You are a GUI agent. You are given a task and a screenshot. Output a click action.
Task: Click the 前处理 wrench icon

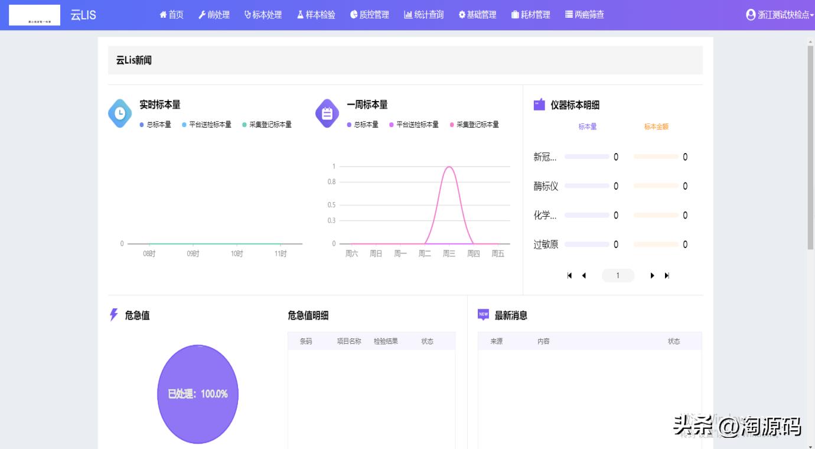coord(201,15)
